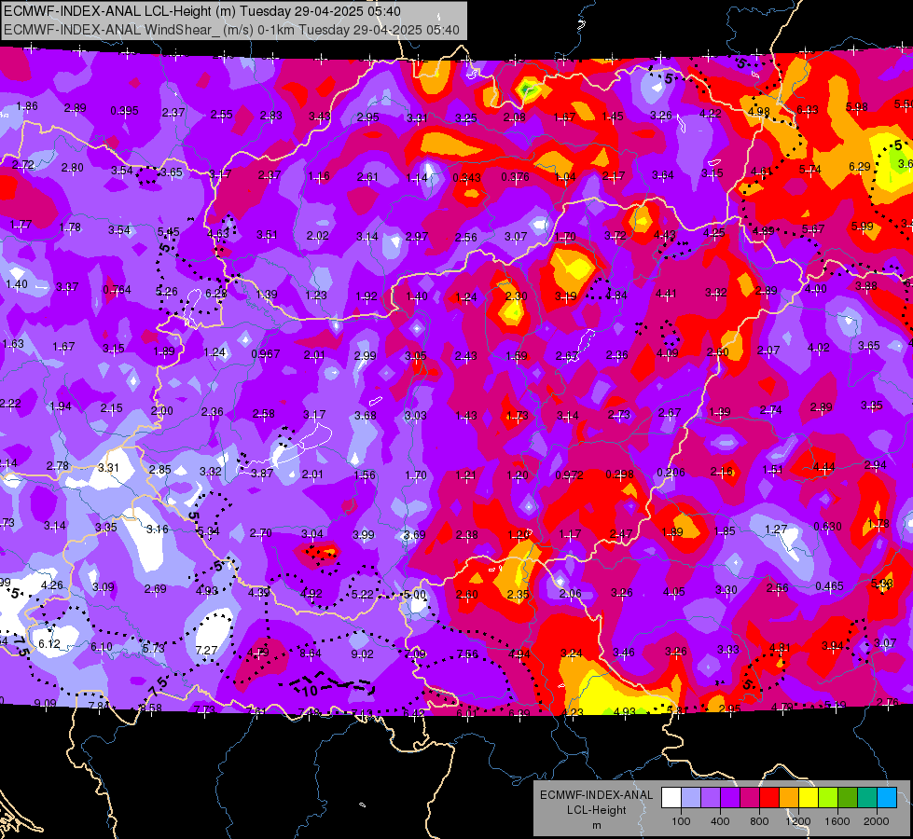Click the wind shear value 7.27

(x=207, y=651)
